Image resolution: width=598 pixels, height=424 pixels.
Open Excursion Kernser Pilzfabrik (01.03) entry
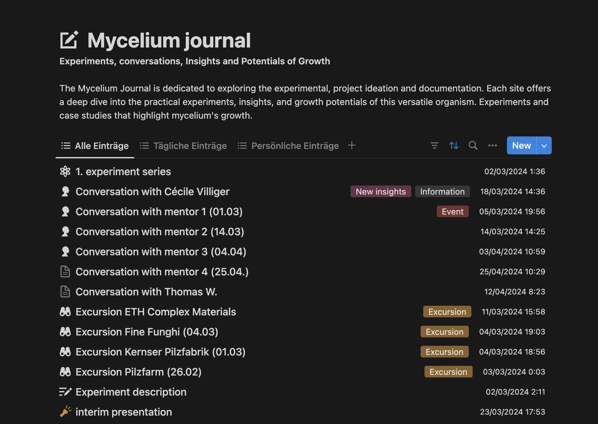(161, 352)
